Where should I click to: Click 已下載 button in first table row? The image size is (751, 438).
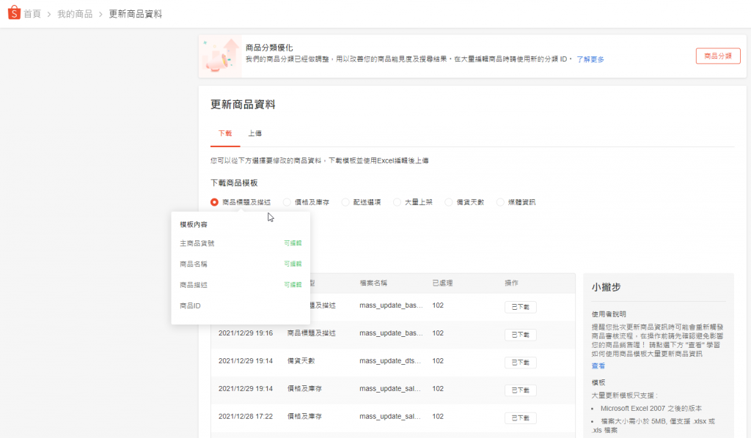(520, 307)
